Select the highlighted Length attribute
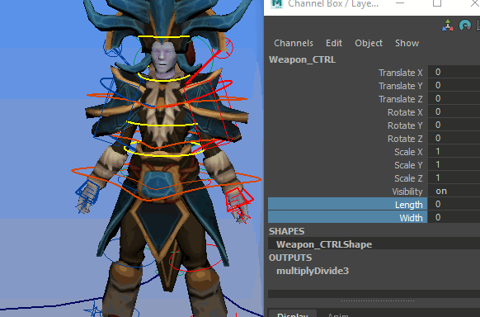Viewport: 480px width, 317px height. 347,204
